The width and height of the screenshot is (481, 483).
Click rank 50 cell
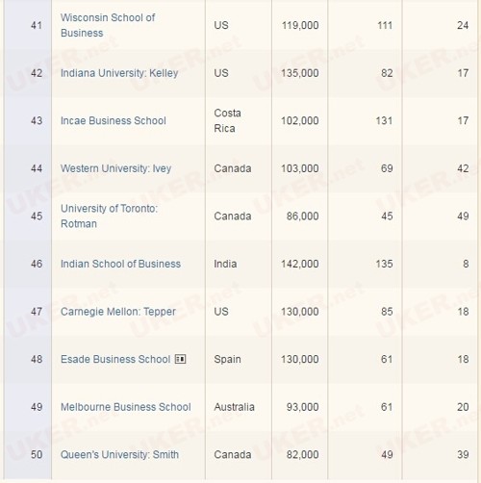pos(28,455)
